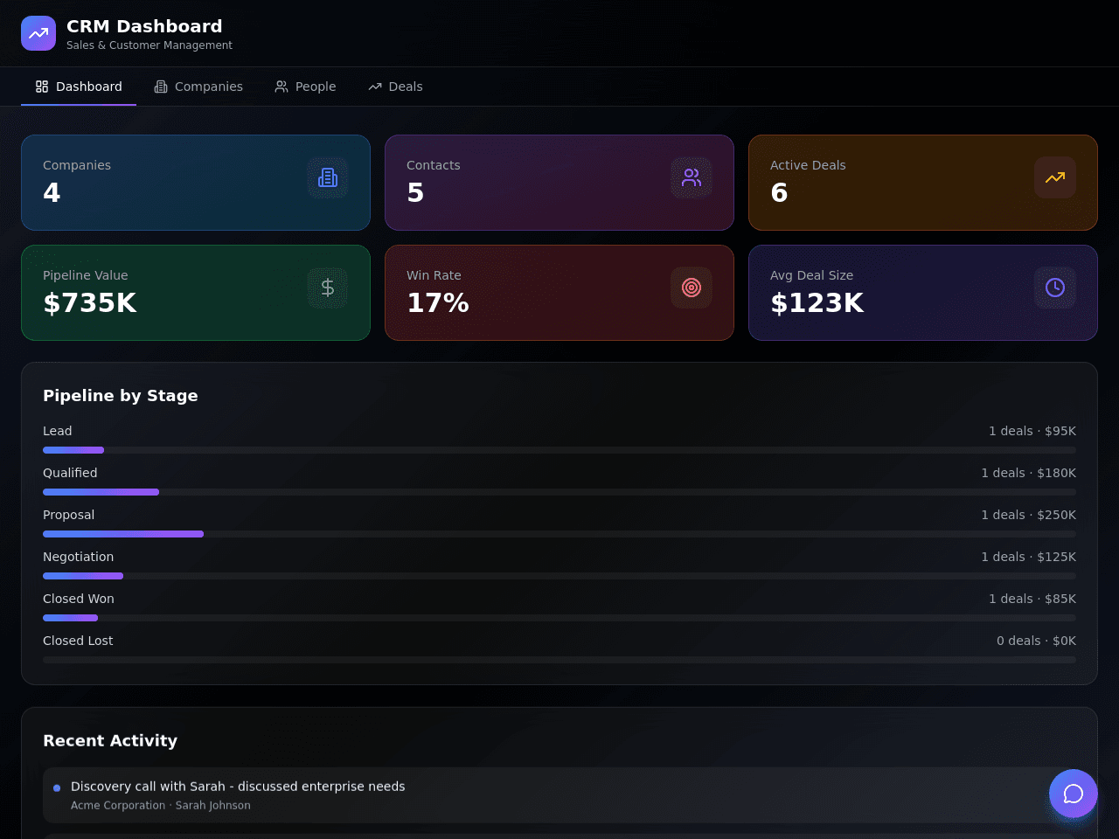Click the Negotiation stage label

coord(78,557)
